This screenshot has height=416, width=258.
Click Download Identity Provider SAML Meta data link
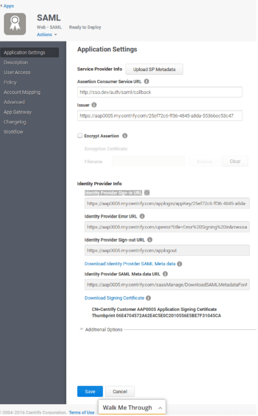pos(130,264)
